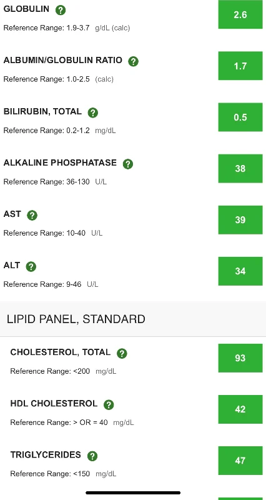Show info for BILIRUBIN, TOTAL question mark
The width and height of the screenshot is (266, 500).
pyautogui.click(x=92, y=112)
